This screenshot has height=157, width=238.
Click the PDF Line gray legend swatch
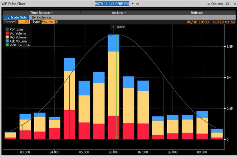point(7,29)
